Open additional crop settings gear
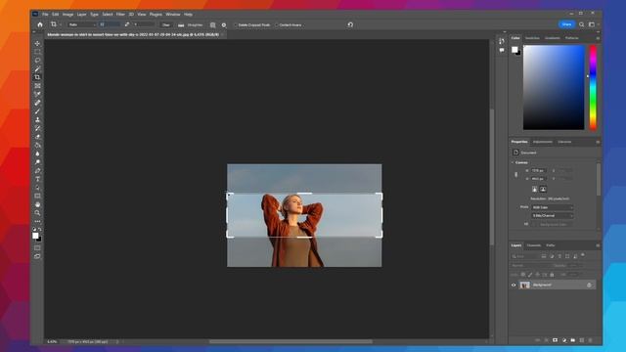 pos(224,24)
